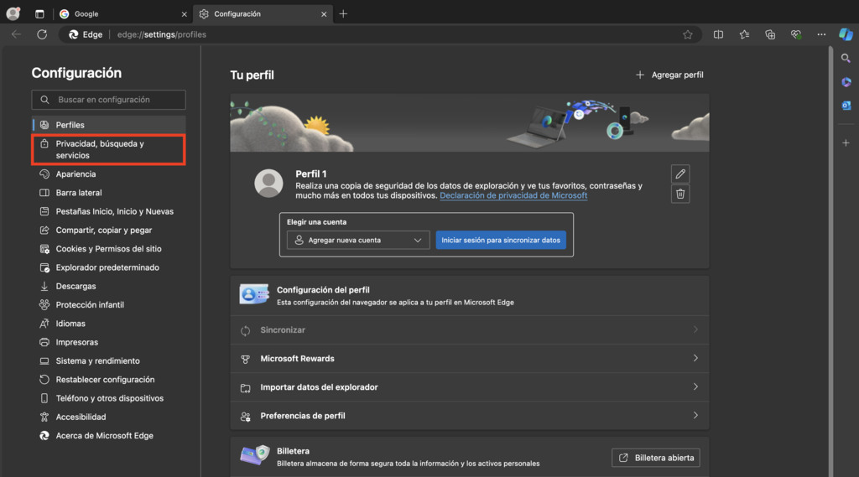Click the edit pencil icon for Perfil 1
Image resolution: width=859 pixels, height=477 pixels.
click(x=680, y=174)
